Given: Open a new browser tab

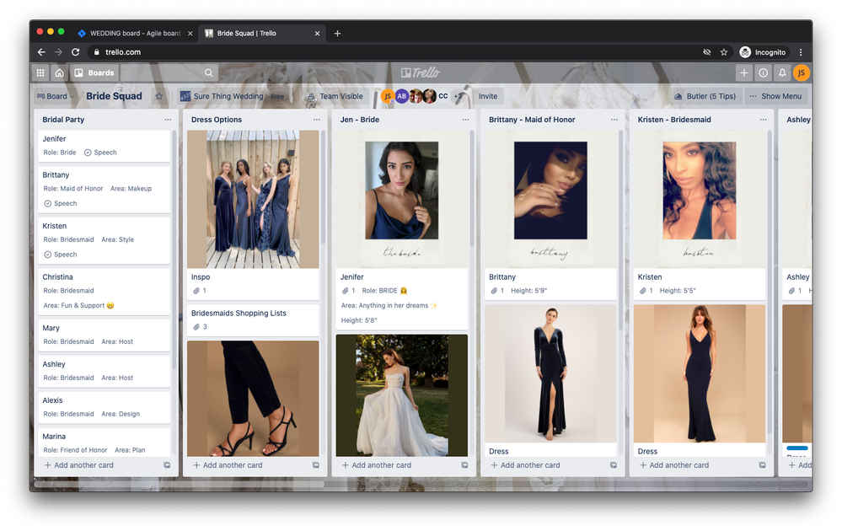Looking at the screenshot, I should pyautogui.click(x=337, y=33).
